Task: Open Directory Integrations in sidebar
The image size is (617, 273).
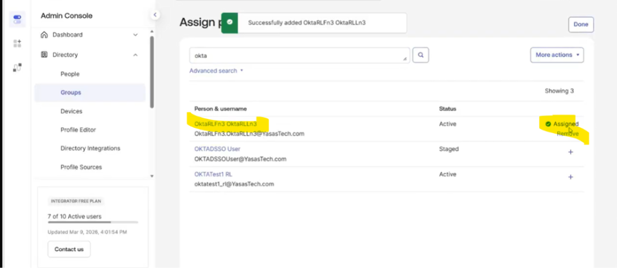Action: (x=90, y=148)
